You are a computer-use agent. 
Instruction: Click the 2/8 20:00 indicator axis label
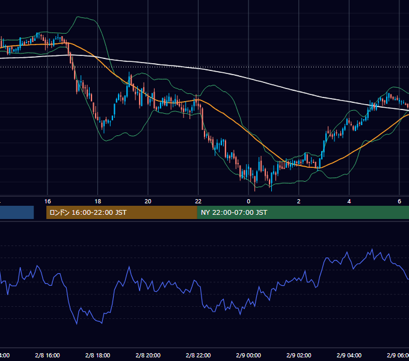(148, 355)
